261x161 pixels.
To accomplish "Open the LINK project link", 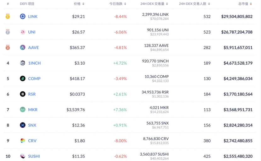I will [x=33, y=16].
